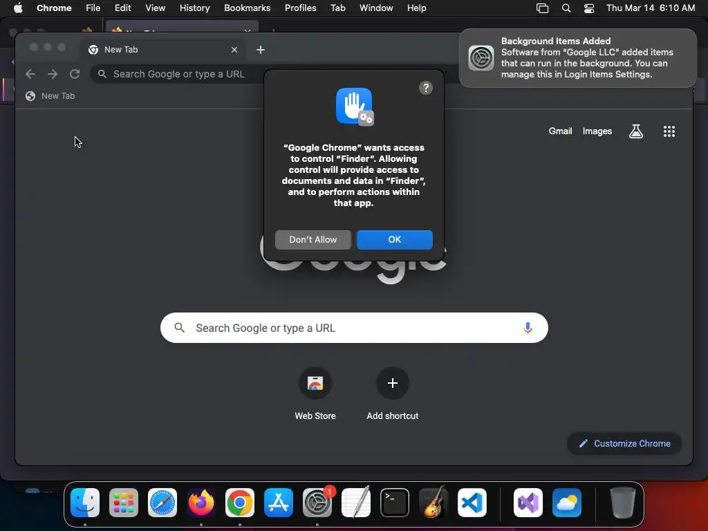The image size is (708, 531).
Task: Open Images link
Action: pyautogui.click(x=597, y=131)
